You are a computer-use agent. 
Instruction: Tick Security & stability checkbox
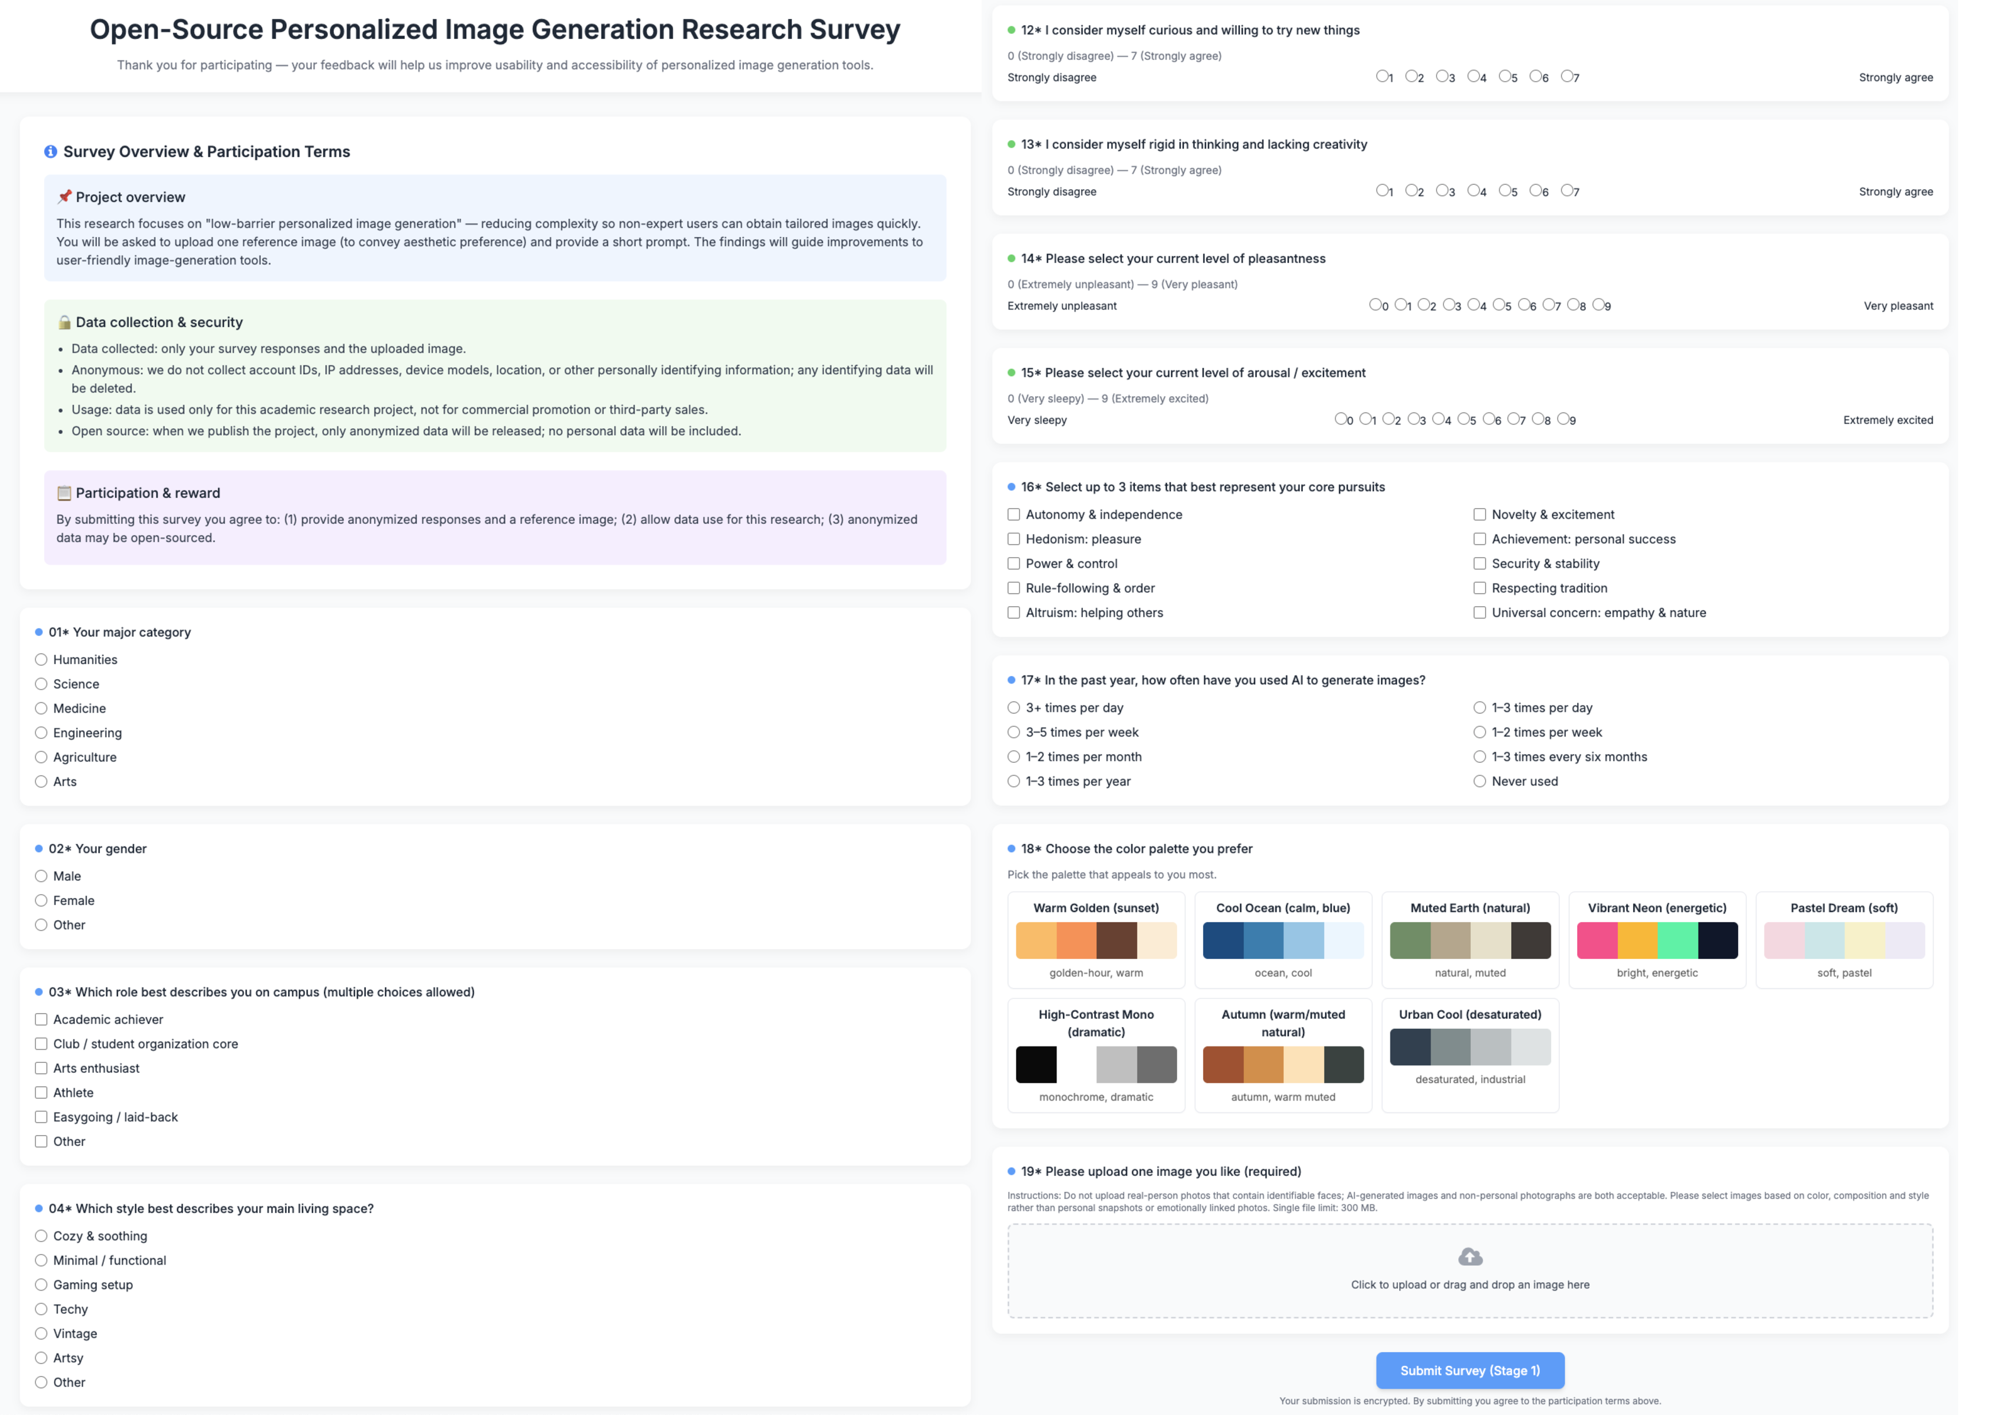point(1480,563)
